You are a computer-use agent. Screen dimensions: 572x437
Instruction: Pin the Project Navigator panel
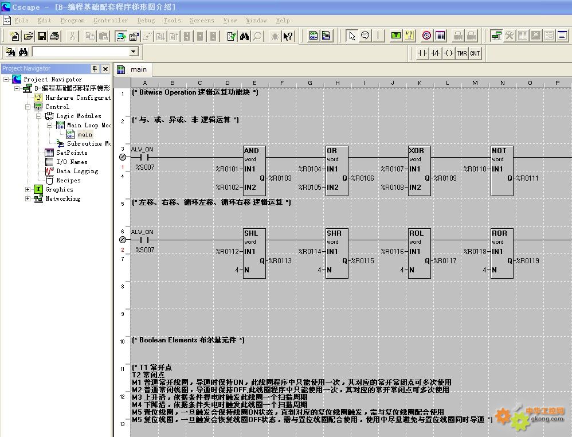coord(95,69)
